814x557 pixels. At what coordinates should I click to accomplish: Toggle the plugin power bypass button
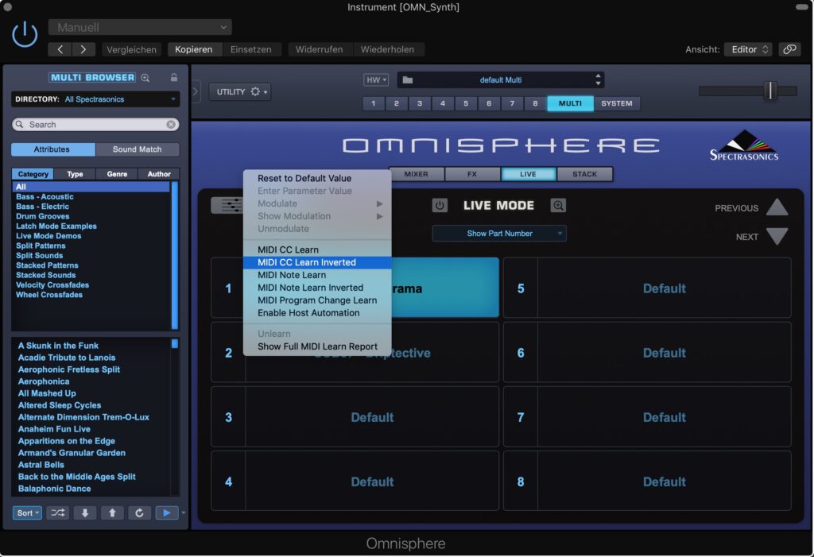pyautogui.click(x=25, y=35)
